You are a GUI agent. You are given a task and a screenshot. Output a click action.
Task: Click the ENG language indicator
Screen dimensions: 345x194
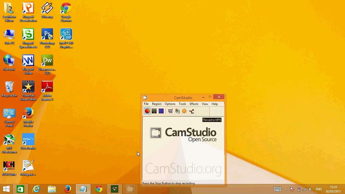click(319, 189)
